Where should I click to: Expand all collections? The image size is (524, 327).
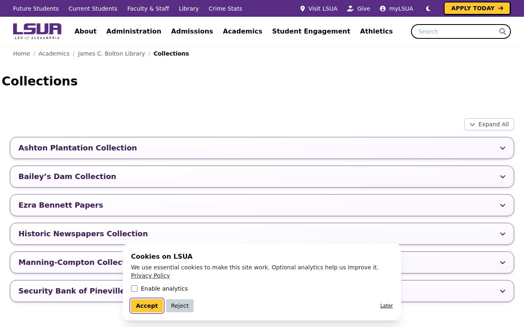point(489,124)
